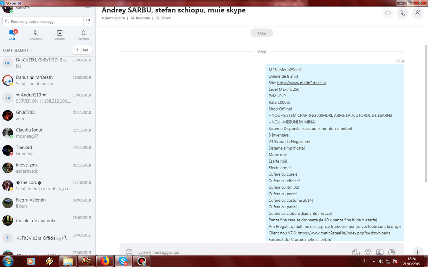Open chat with Darius MrDeath

coord(47,80)
